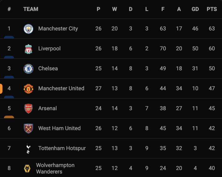The image size is (222, 177).
Task: Click the Manchester City club crest
Action: [29, 29]
